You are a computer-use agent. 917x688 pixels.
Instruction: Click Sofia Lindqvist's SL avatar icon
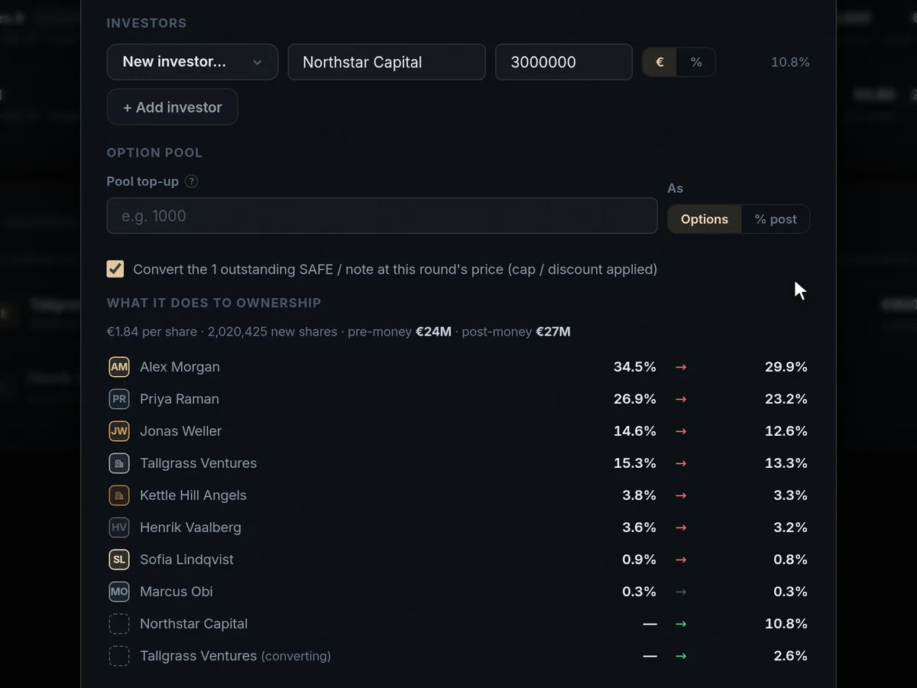[119, 560]
